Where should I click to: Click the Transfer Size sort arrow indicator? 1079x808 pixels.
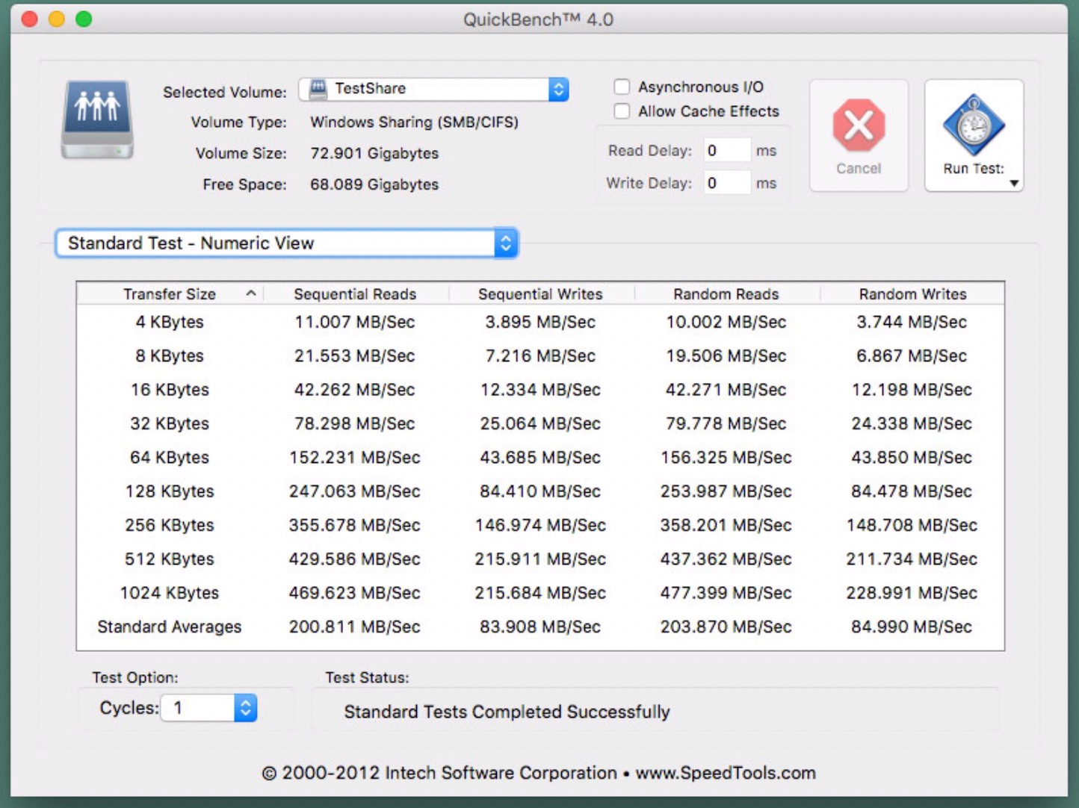tap(251, 293)
